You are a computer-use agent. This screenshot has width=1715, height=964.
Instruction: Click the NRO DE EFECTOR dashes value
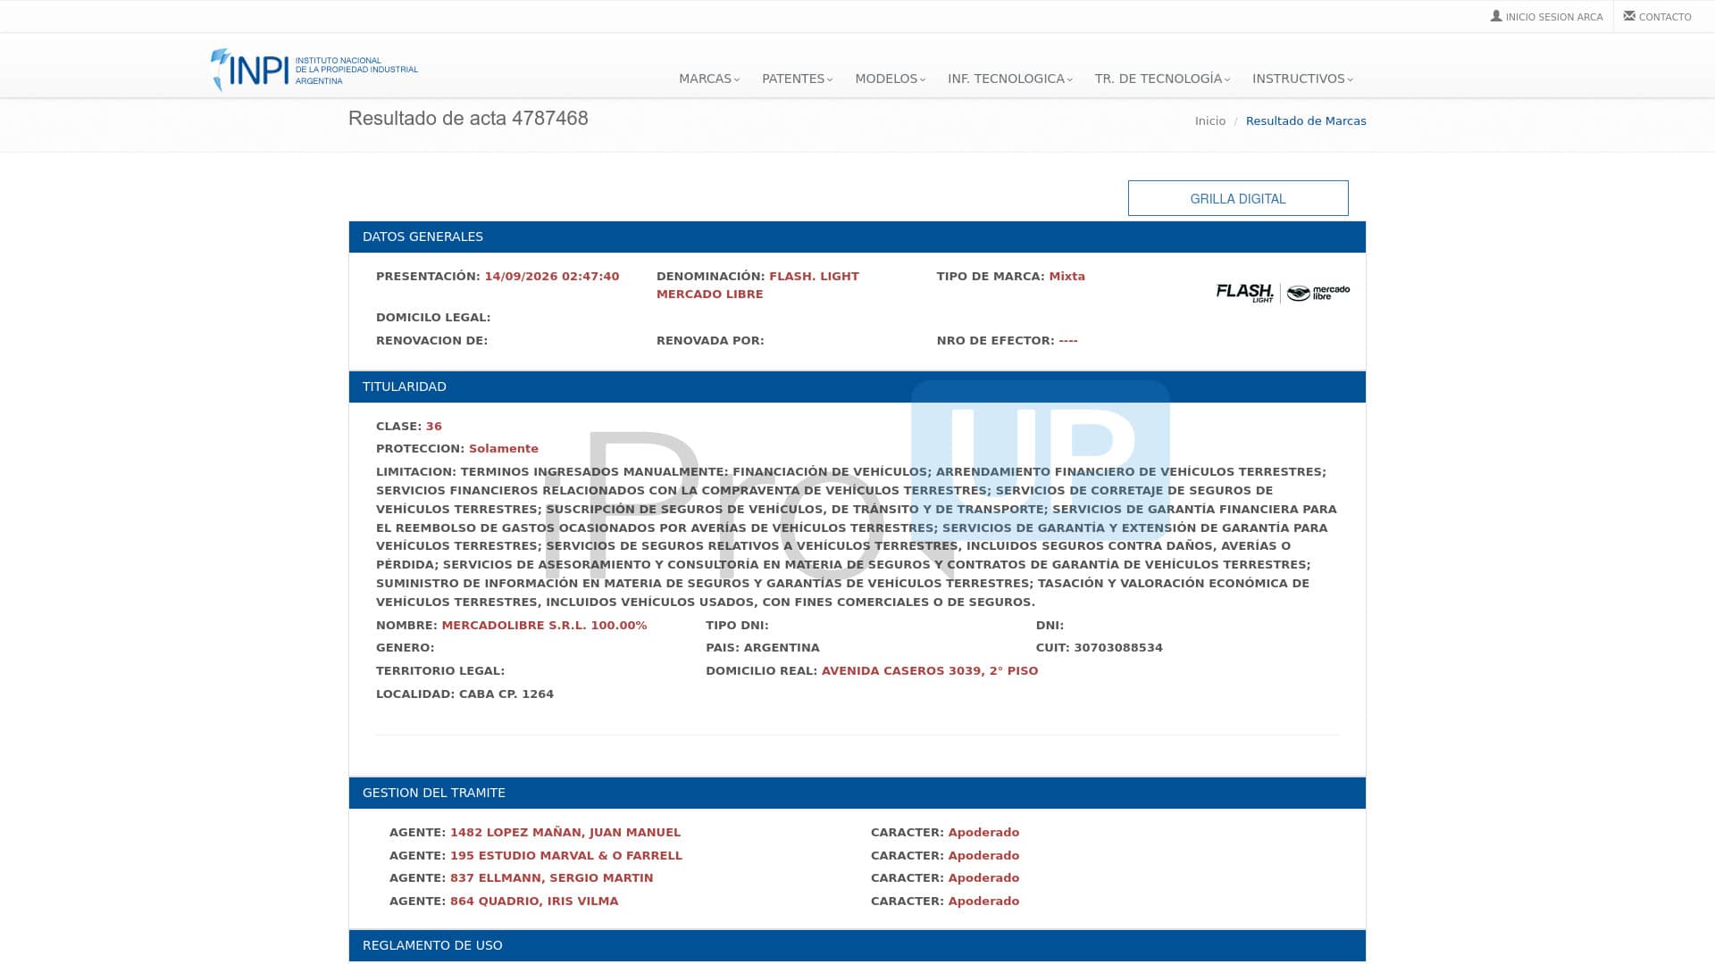pos(1068,341)
